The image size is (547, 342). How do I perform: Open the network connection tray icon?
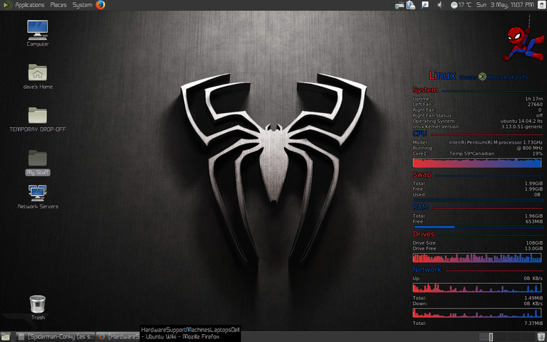click(x=399, y=5)
